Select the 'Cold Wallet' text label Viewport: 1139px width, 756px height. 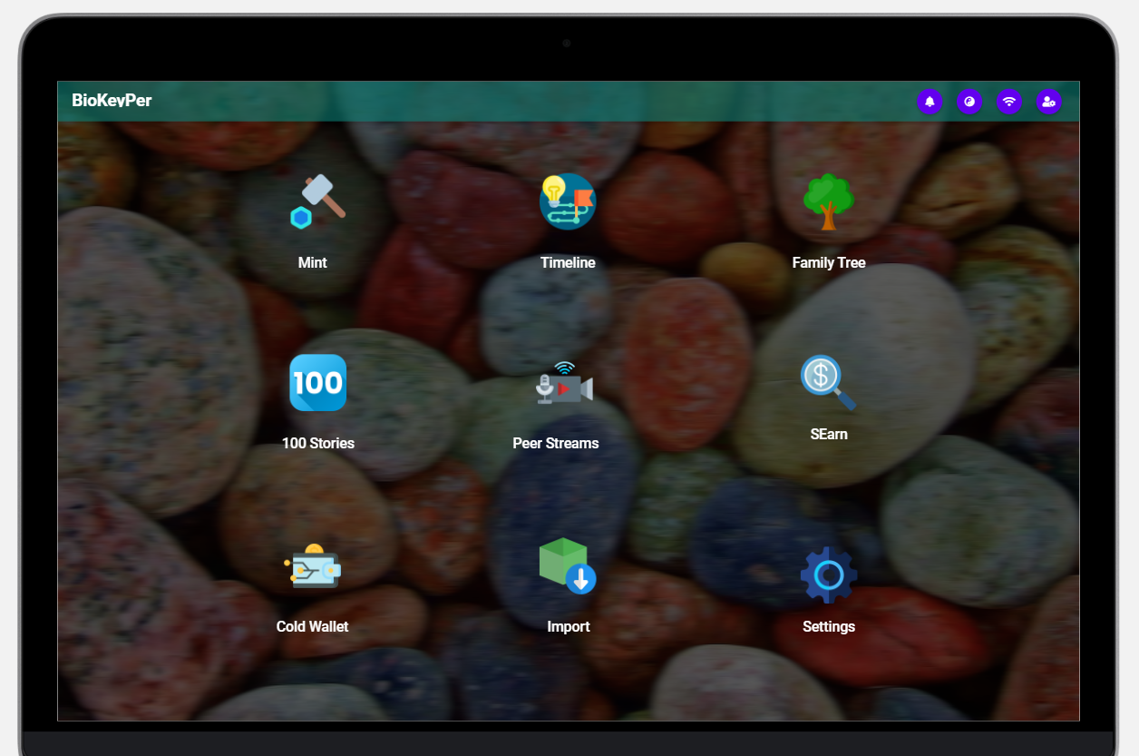pyautogui.click(x=312, y=626)
